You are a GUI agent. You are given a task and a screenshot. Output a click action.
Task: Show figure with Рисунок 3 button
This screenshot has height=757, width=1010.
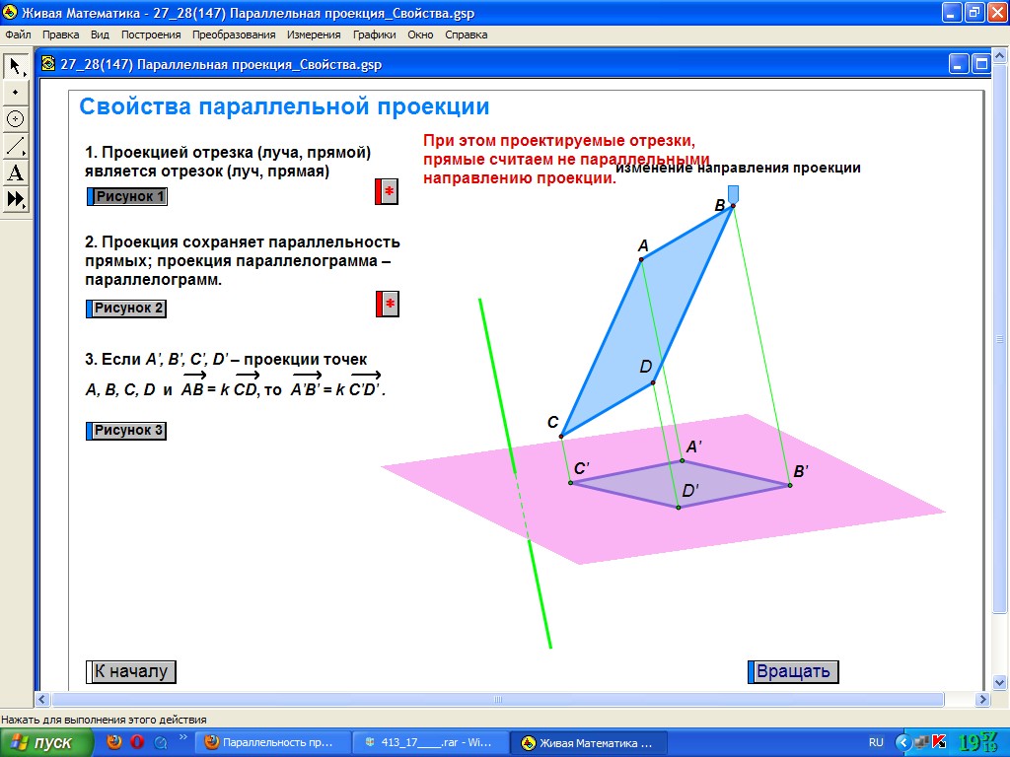coord(126,431)
